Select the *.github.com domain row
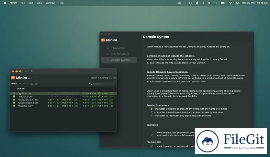Image resolution: width=270 pixels, height=157 pixels. tap(63, 93)
